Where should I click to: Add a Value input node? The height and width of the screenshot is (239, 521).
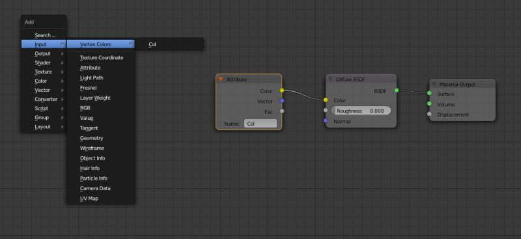pyautogui.click(x=101, y=118)
